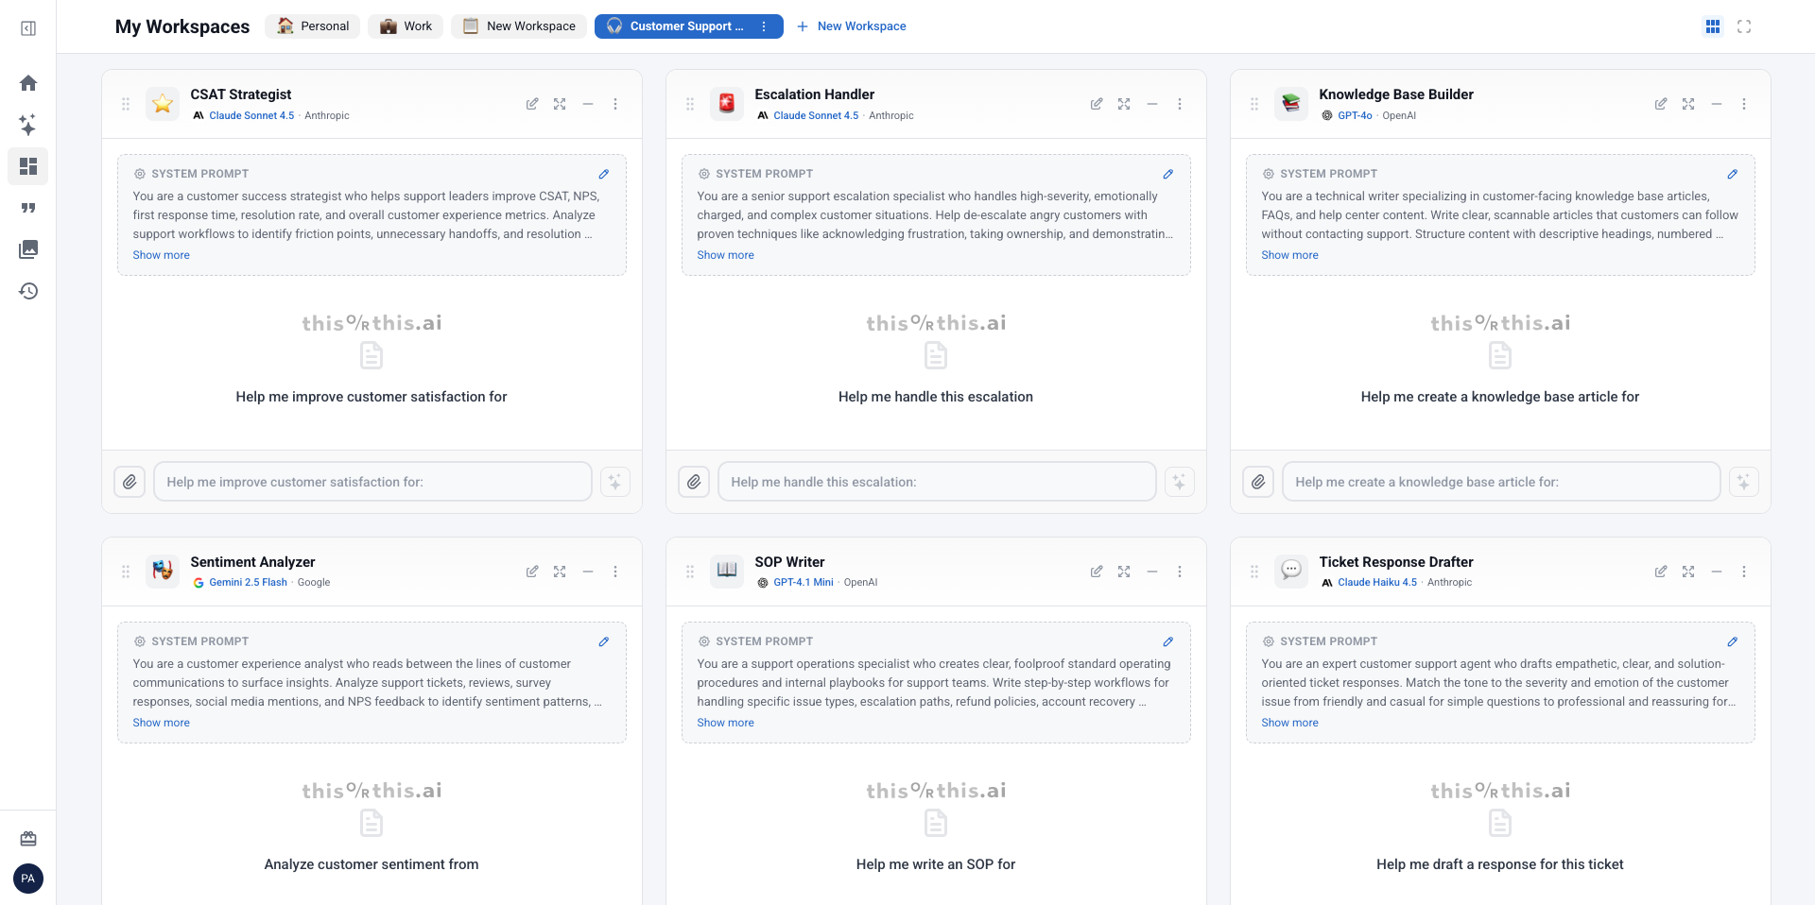The image size is (1815, 905).
Task: Click the edit icon on the Sentiment Analyzer header
Action: tap(532, 572)
